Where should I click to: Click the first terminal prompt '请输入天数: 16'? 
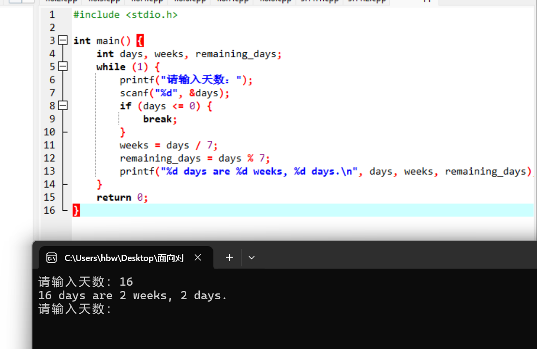86,282
